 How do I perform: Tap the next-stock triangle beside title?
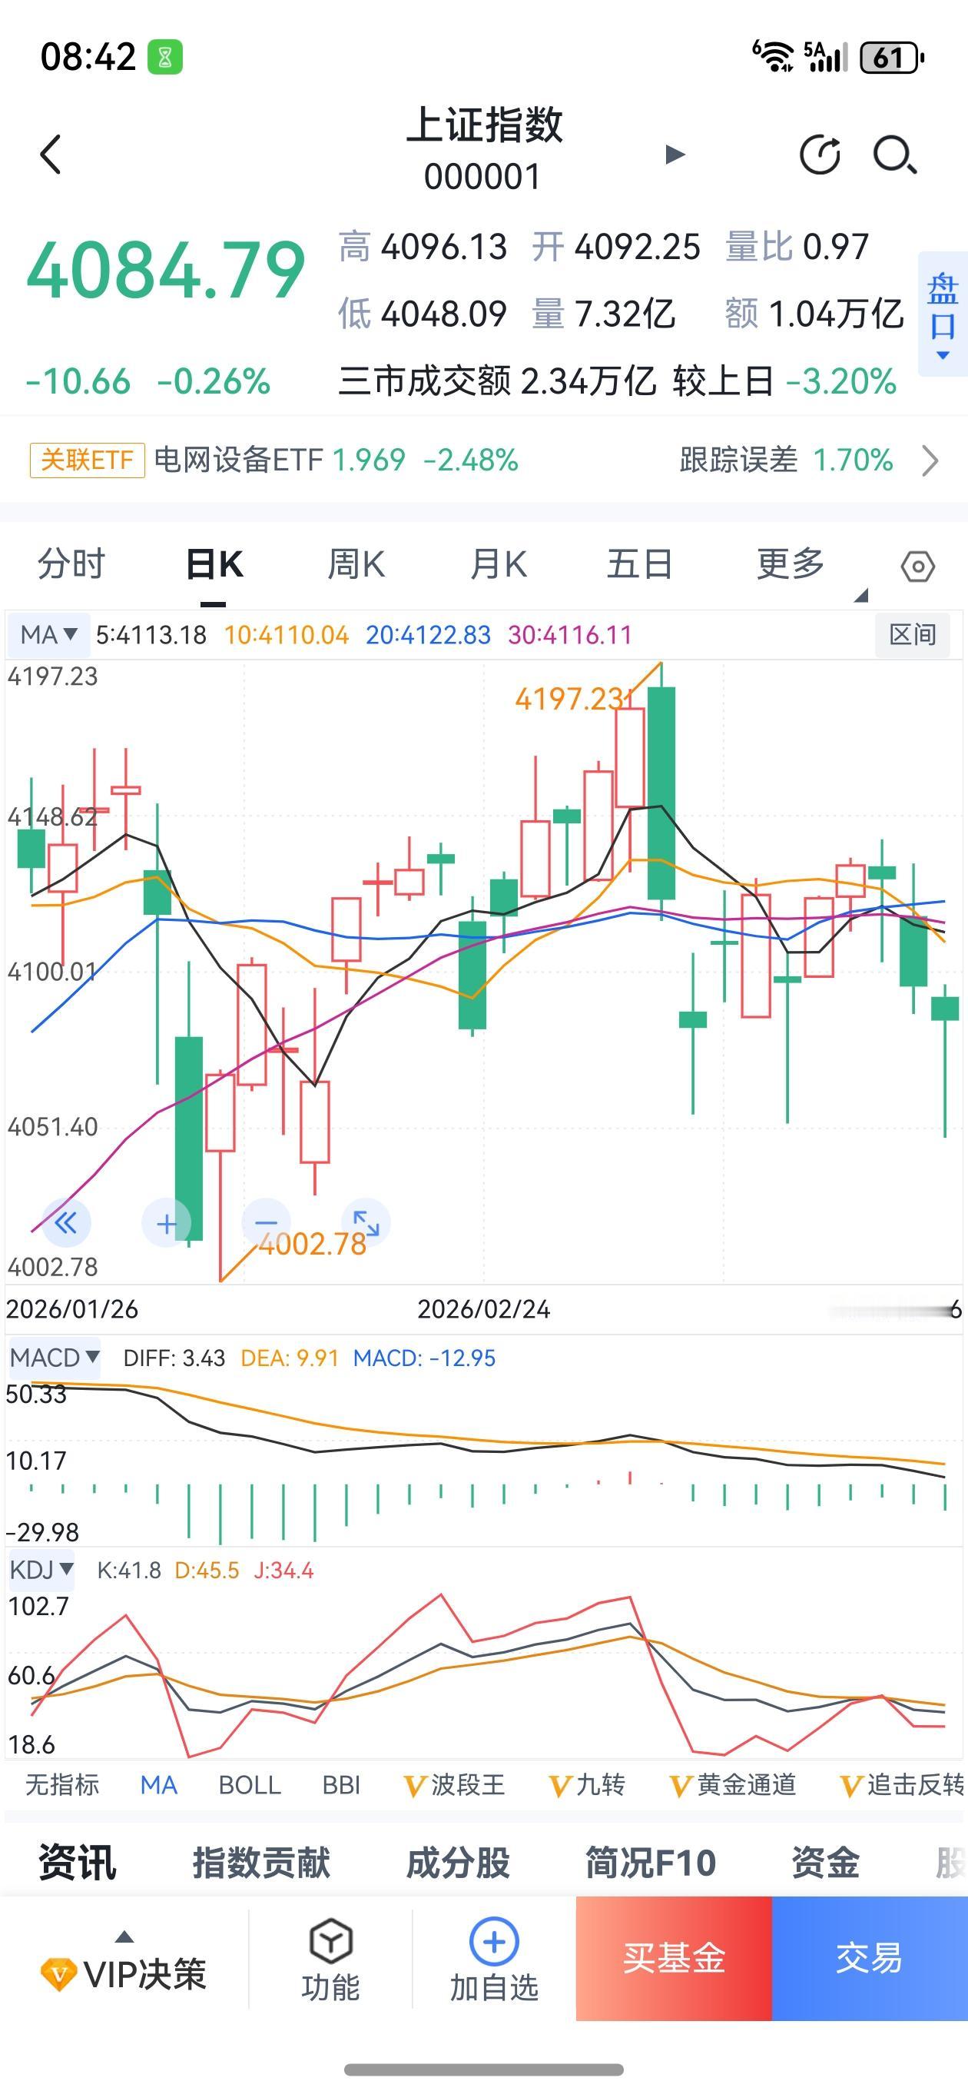pyautogui.click(x=675, y=155)
